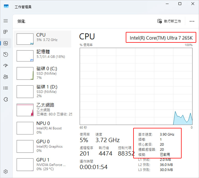Select the CPU performance entry
The width and height of the screenshot is (199, 178).
point(43,39)
